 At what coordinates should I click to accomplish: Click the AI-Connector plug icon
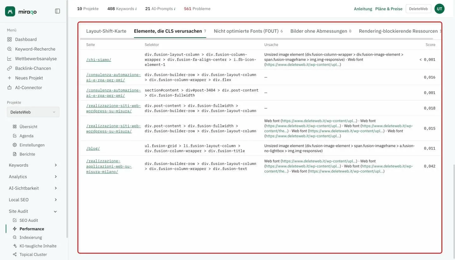pyautogui.click(x=9, y=88)
